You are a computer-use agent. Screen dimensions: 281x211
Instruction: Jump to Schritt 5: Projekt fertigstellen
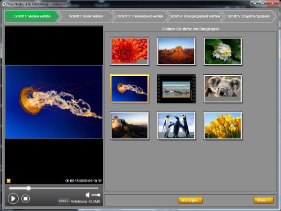click(248, 16)
